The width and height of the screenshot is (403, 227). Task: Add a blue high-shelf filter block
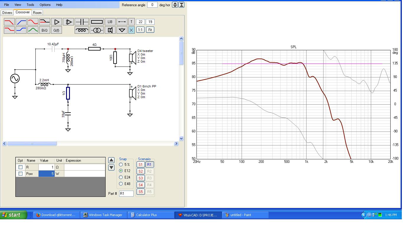(x=21, y=30)
